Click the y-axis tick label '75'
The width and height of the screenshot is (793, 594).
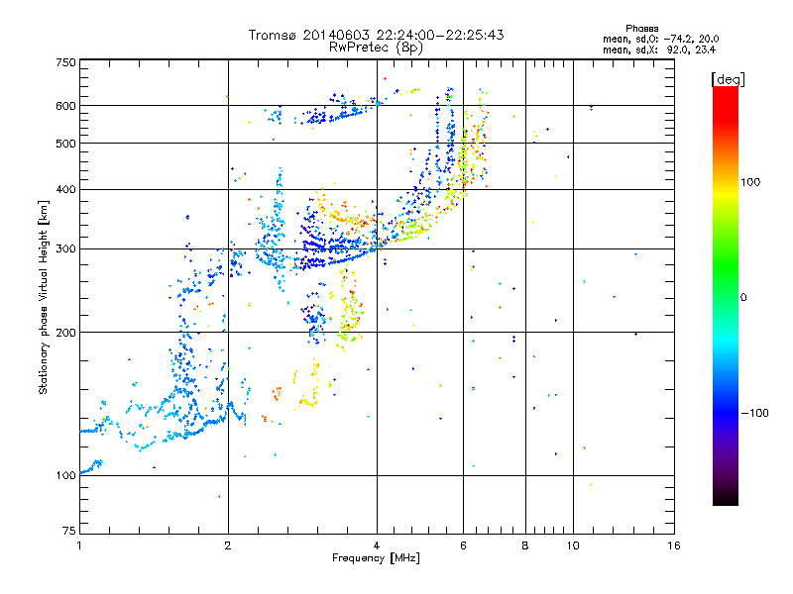69,531
